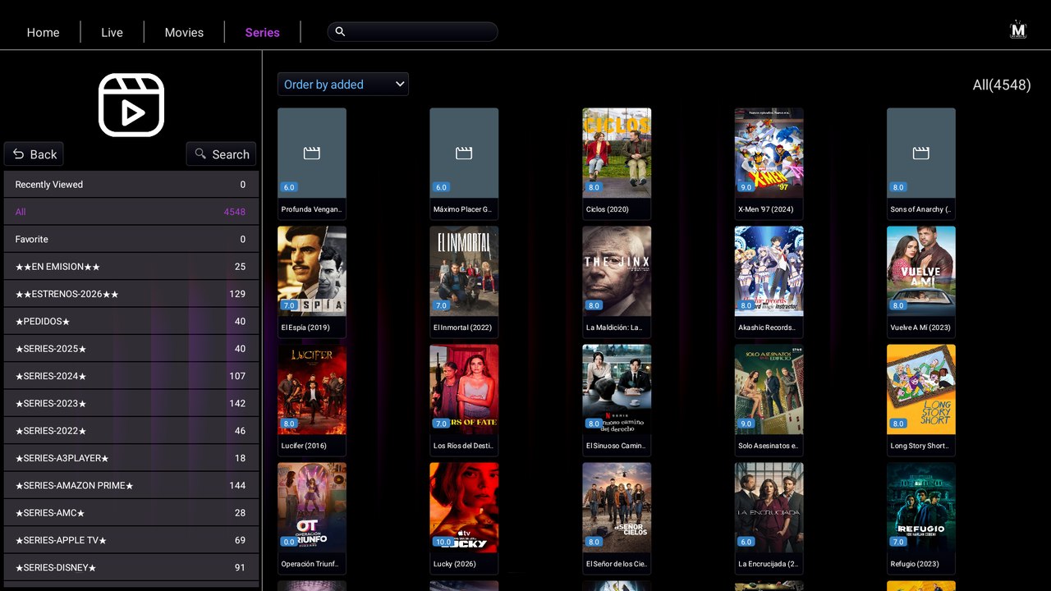The image size is (1051, 591).
Task: Select the Long Story Short poster
Action: 921,389
